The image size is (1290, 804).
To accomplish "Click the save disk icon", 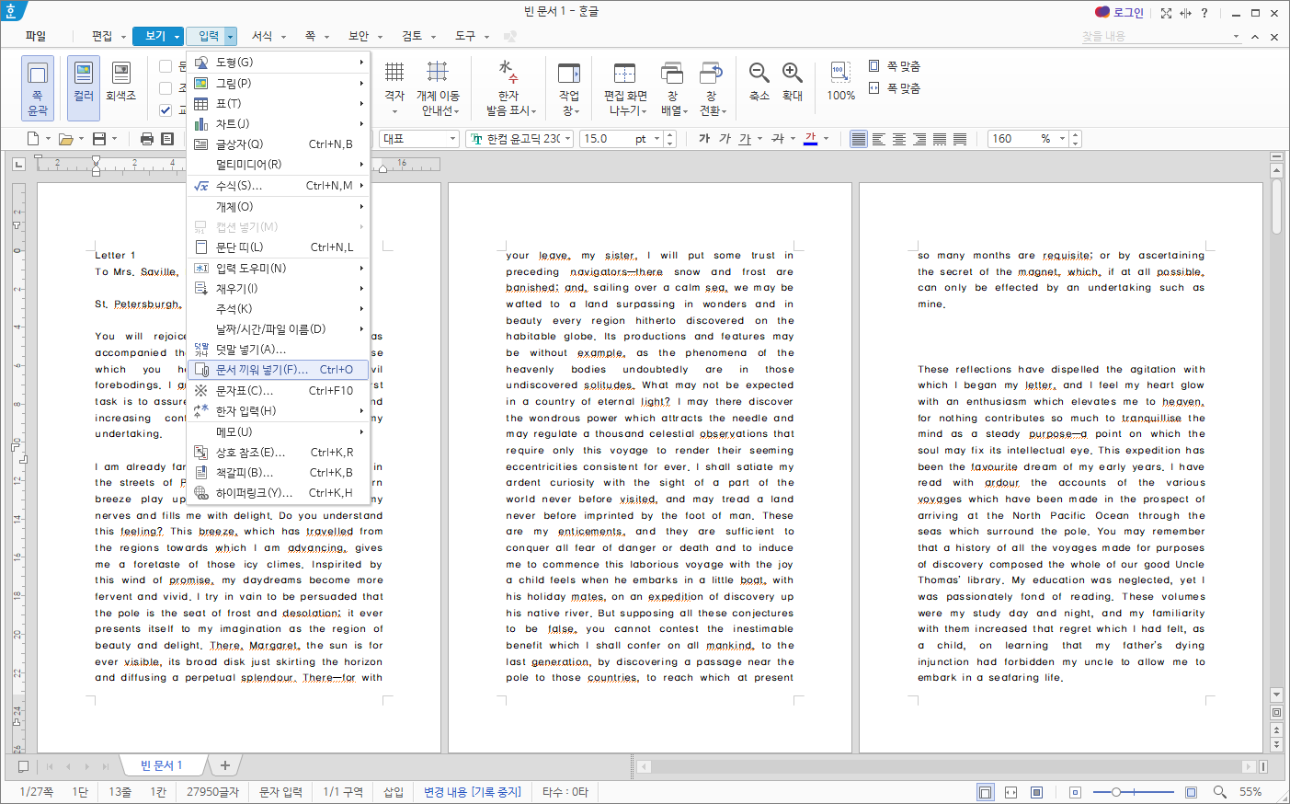I will tap(100, 139).
